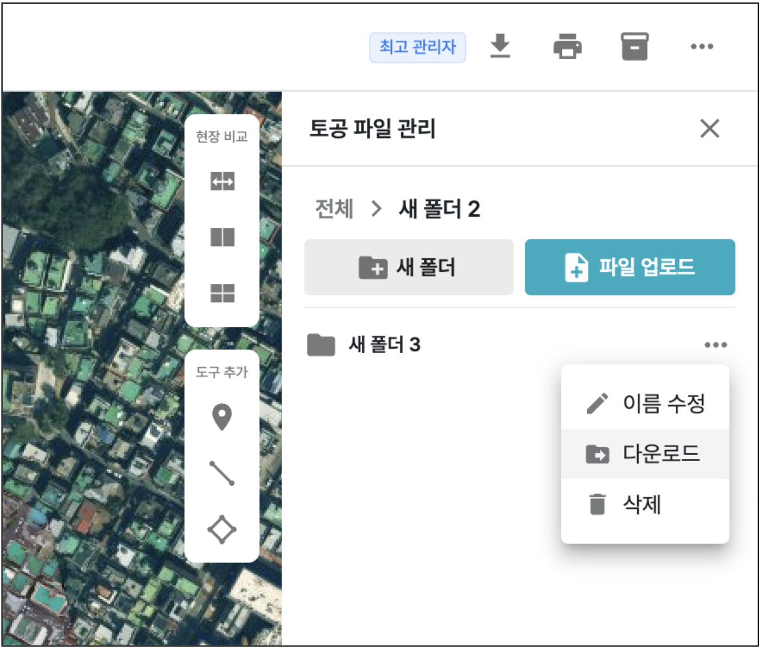Toggle the 새 폴더 3 options menu
The width and height of the screenshot is (762, 647).
click(715, 345)
